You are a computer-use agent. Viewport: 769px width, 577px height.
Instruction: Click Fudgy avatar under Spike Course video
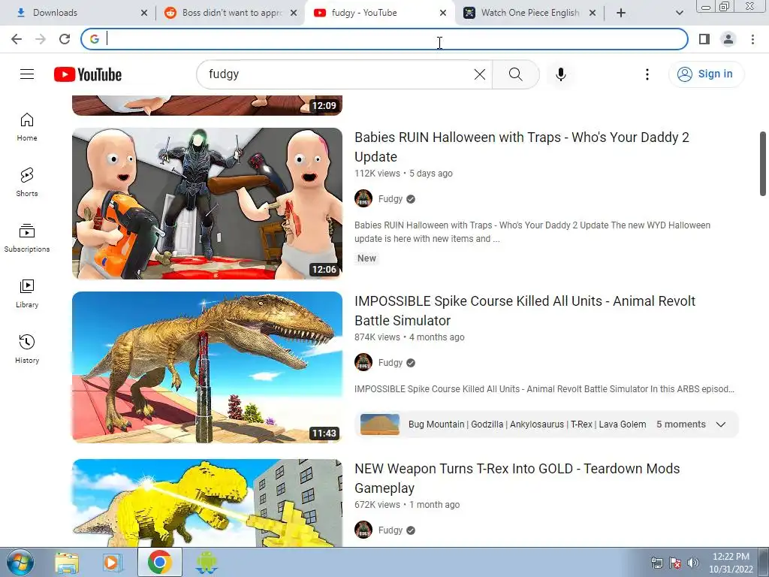[x=363, y=363]
